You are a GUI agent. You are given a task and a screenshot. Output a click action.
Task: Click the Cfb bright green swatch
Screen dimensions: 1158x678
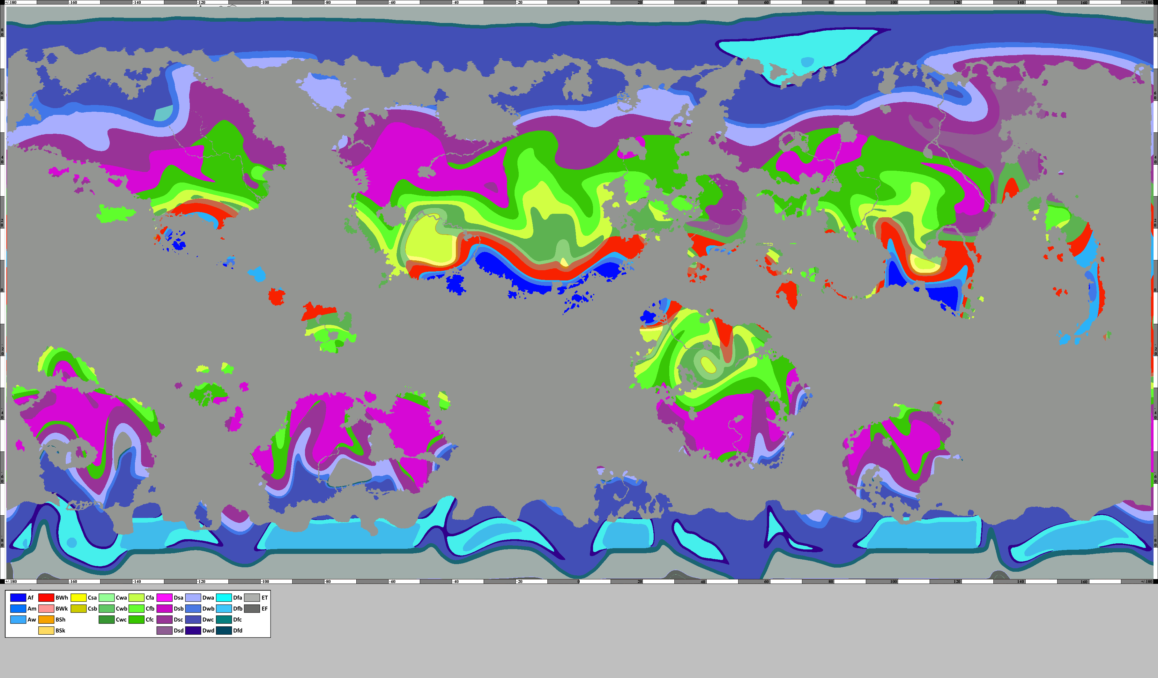tap(136, 608)
